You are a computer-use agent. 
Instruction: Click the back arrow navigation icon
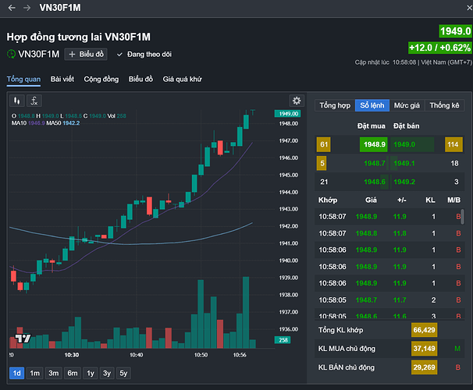(x=12, y=8)
